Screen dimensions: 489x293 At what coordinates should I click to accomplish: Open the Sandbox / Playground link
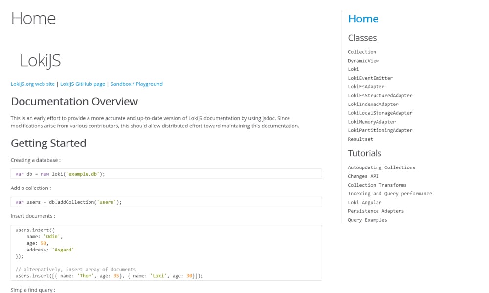click(136, 84)
